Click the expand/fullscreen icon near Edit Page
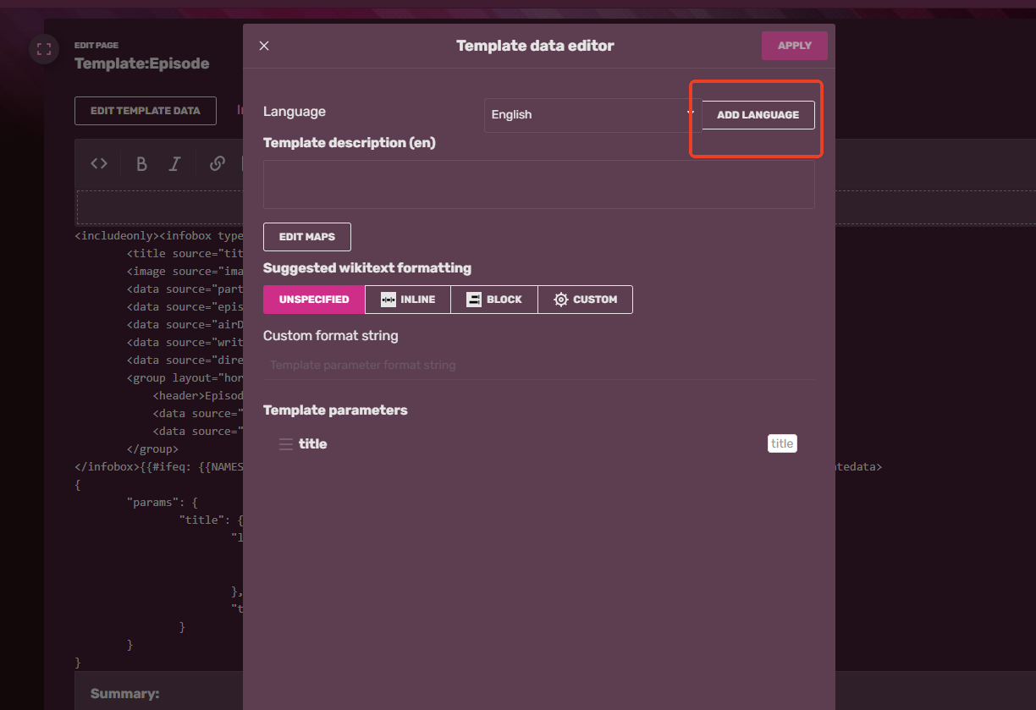Screen dimensions: 1036x710 pos(43,49)
